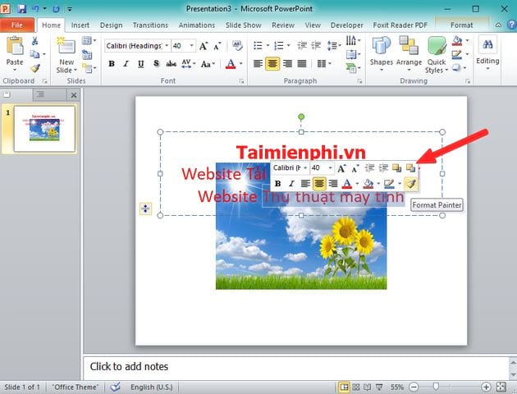The height and width of the screenshot is (394, 517).
Task: Switch to Animations tab
Action: click(197, 25)
